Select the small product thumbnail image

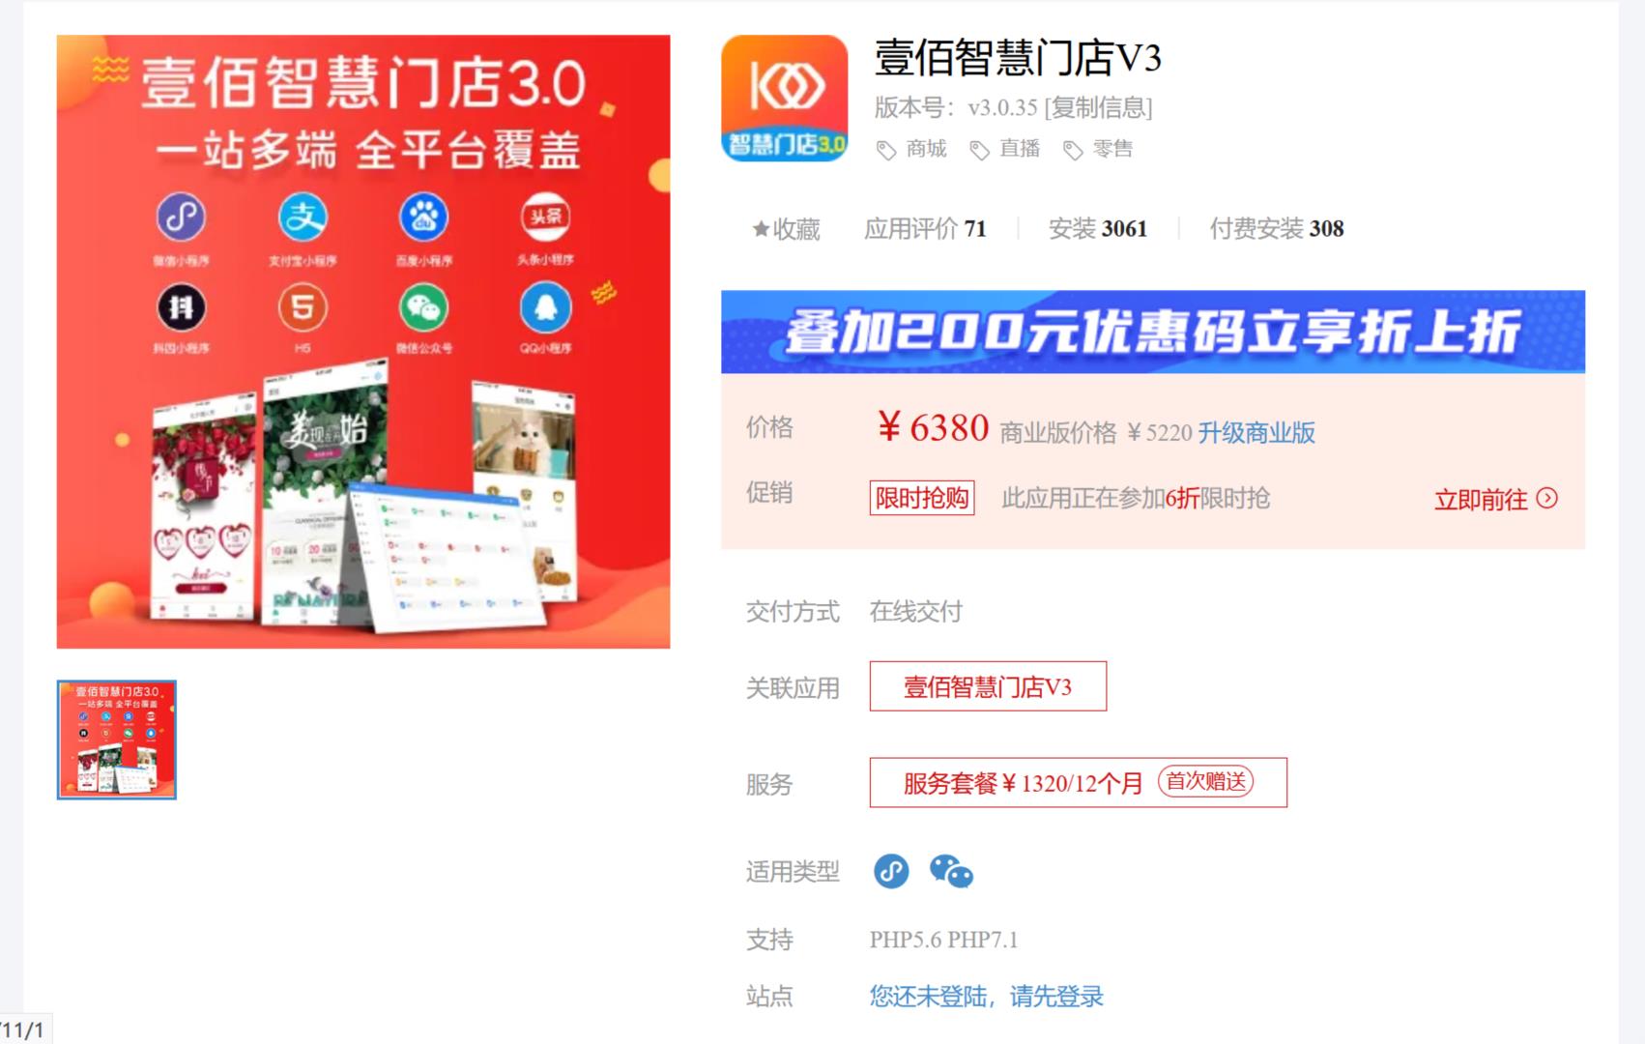point(117,739)
